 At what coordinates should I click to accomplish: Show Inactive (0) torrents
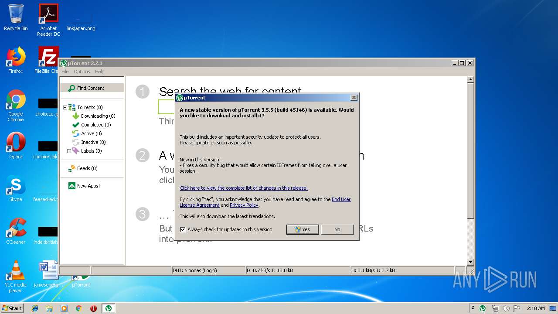(93, 142)
